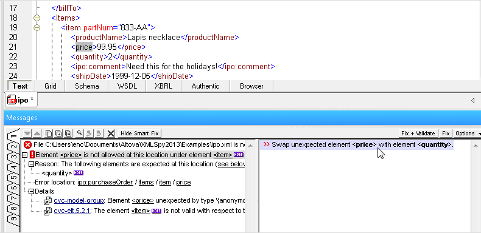
Task: Click line number 20 in the gutter
Action: [x=13, y=37]
